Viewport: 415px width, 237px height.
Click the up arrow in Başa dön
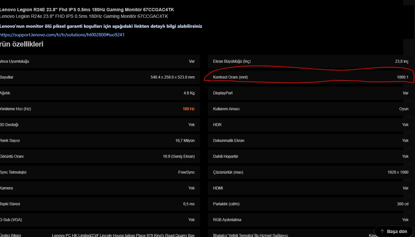click(382, 231)
